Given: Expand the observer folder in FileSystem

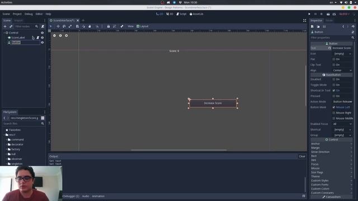Looking at the screenshot, I should click(6, 159).
